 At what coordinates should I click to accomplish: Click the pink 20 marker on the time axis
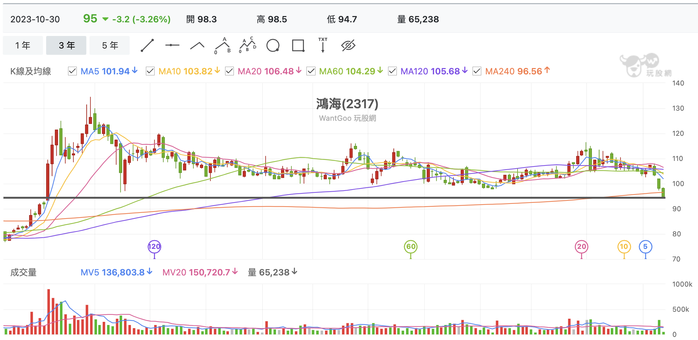pyautogui.click(x=581, y=247)
